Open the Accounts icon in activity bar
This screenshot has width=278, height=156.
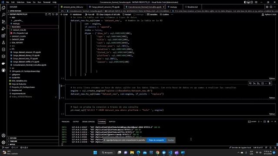pos(3,136)
